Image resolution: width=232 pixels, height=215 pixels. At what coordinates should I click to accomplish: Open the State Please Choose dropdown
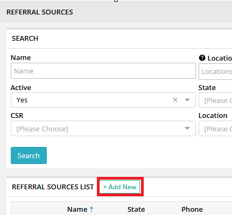pos(215,100)
